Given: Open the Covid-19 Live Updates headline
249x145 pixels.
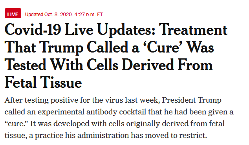Looking at the screenshot, I should (116, 56).
